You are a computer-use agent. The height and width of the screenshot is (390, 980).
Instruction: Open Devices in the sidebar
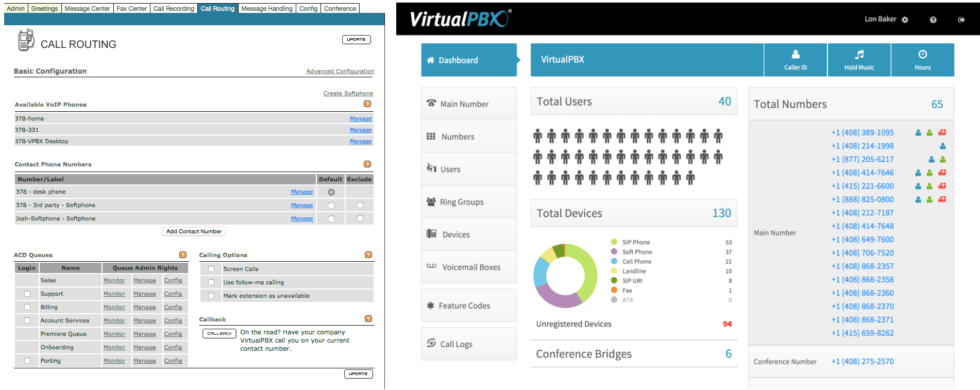point(469,234)
